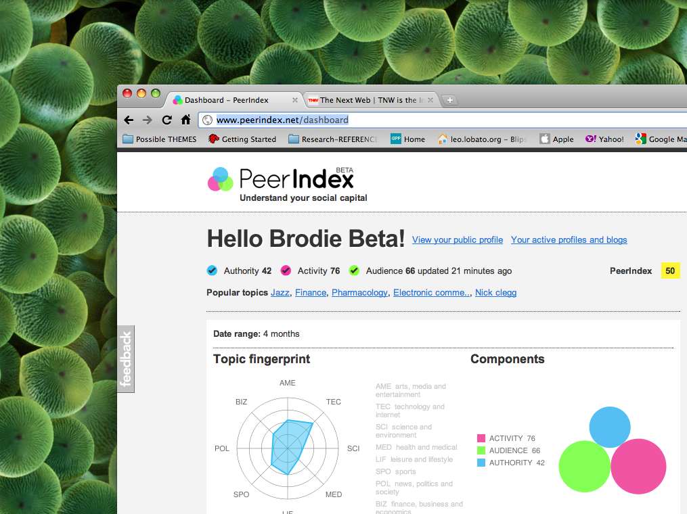
Task: Switch to Dashboard – PeerIndex tab
Action: pos(232,100)
